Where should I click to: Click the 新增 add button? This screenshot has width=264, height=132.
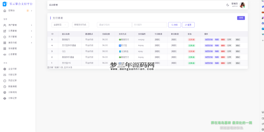(241, 18)
